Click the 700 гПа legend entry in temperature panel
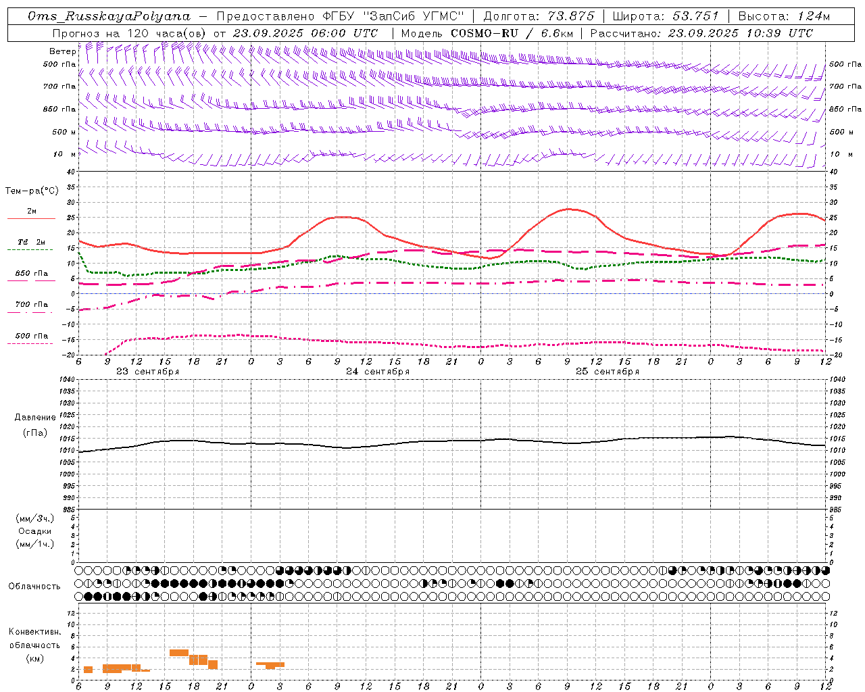This screenshot has width=865, height=692. pos(32,304)
